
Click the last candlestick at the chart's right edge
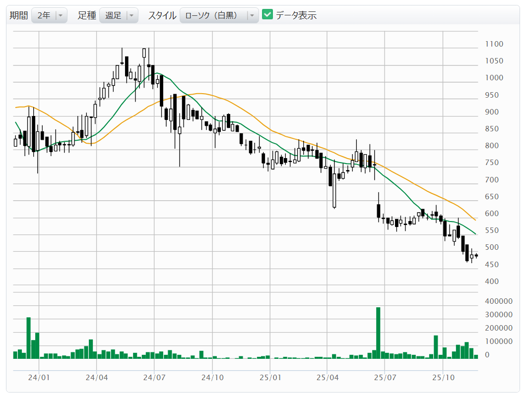tap(476, 256)
